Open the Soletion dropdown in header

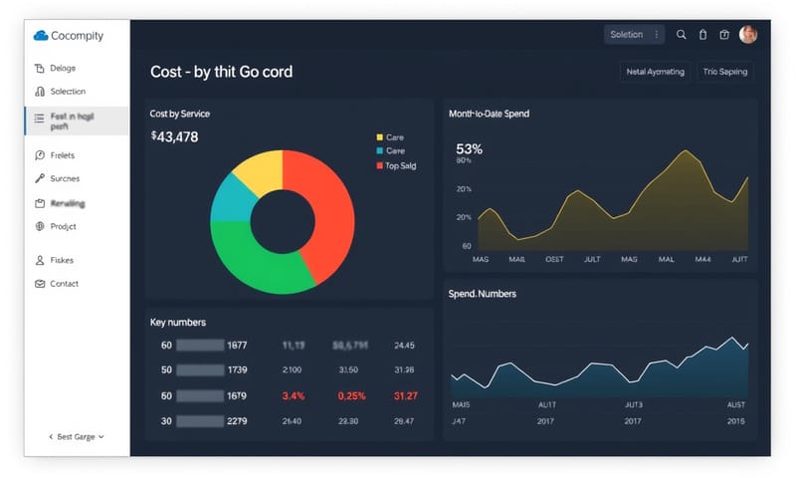(x=627, y=35)
